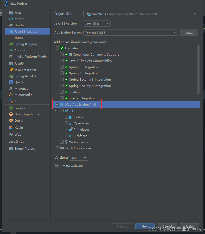The image size is (205, 234).
Task: Open the Project SDK dropdown
Action: pos(141,14)
